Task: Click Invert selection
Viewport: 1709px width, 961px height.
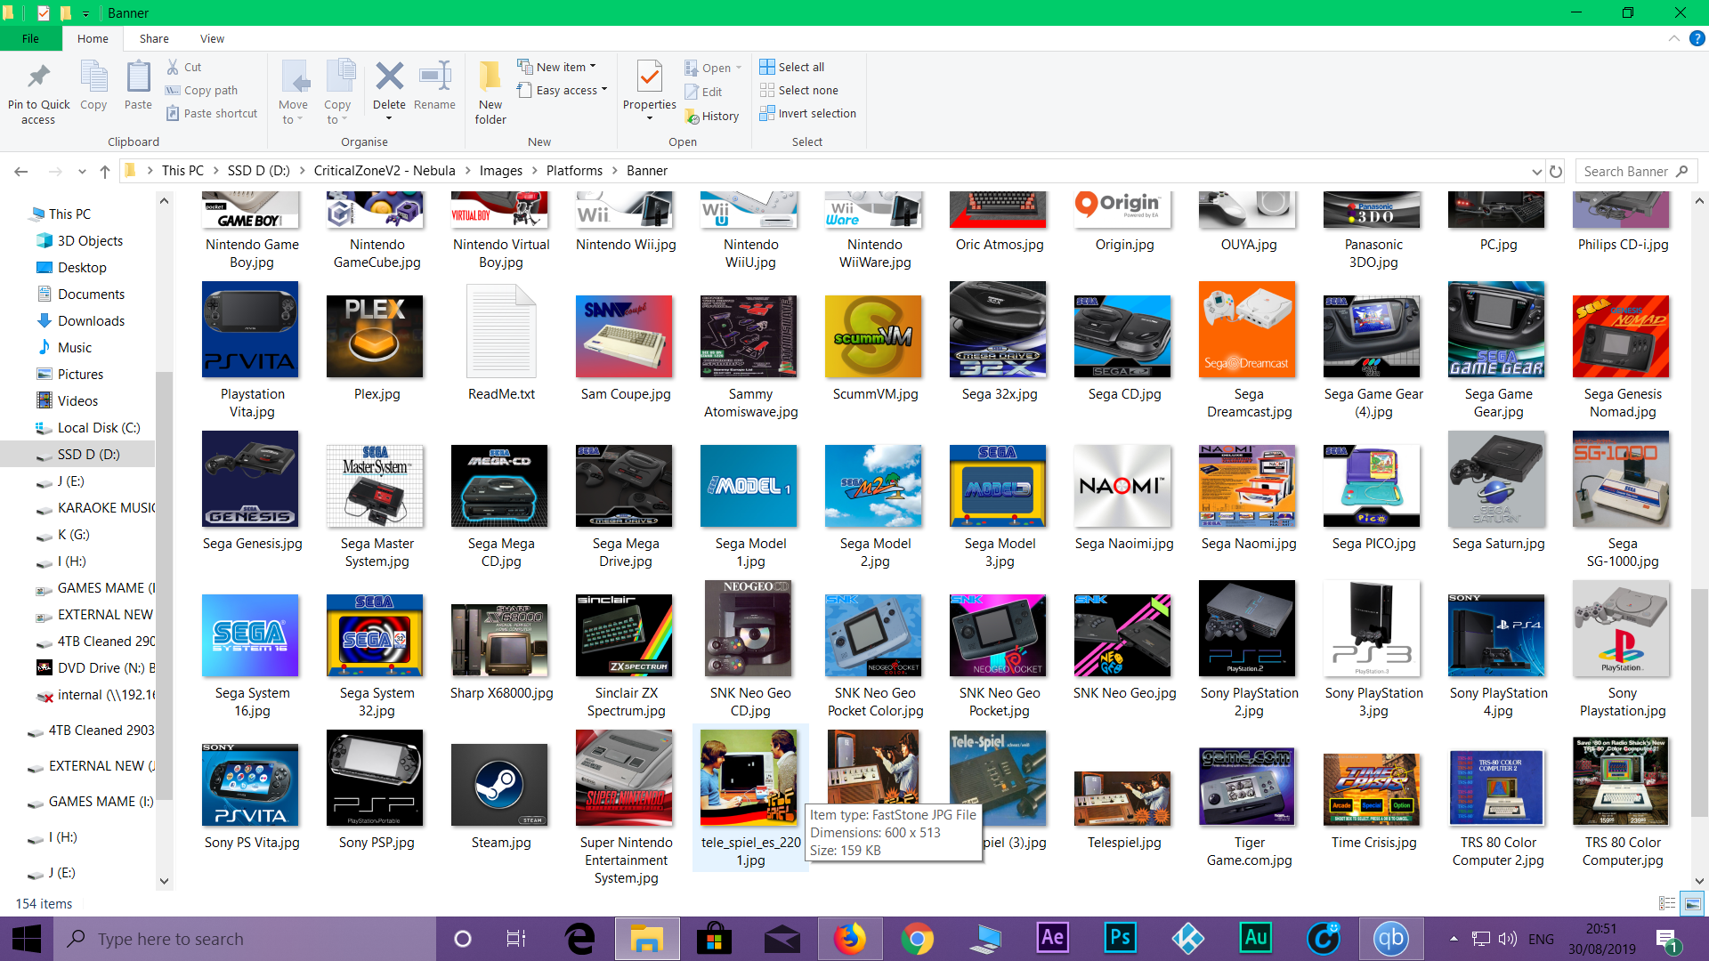Action: click(x=808, y=113)
